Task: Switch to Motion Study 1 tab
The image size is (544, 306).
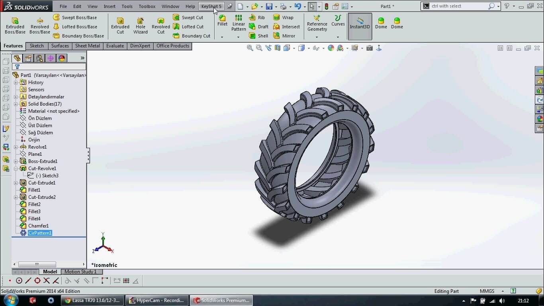Action: 80,272
